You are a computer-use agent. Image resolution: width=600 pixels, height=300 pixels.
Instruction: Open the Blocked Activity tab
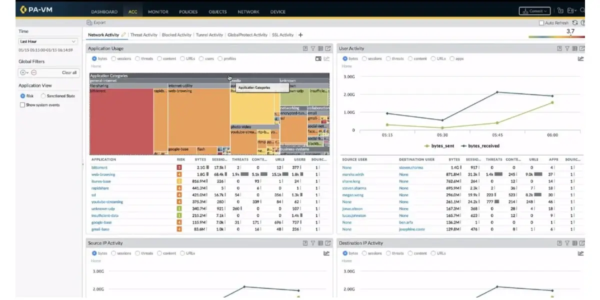176,35
